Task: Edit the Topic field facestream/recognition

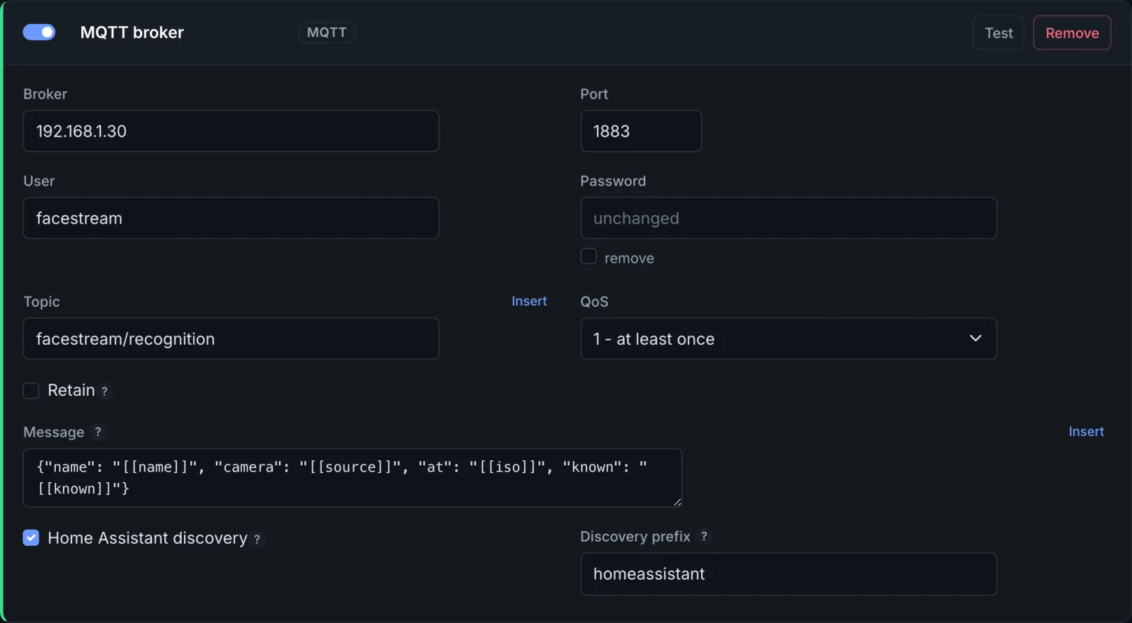Action: (231, 338)
